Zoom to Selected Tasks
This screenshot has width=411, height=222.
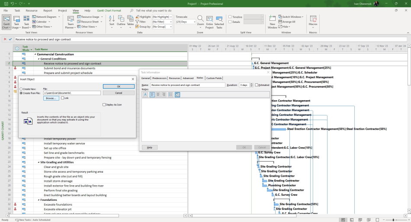(219, 22)
